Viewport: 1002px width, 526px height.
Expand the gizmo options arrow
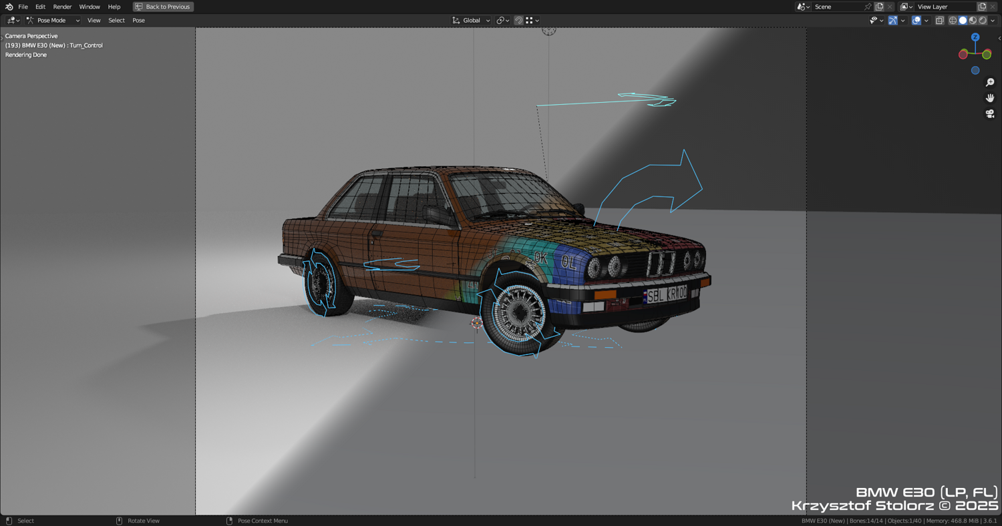click(x=902, y=21)
